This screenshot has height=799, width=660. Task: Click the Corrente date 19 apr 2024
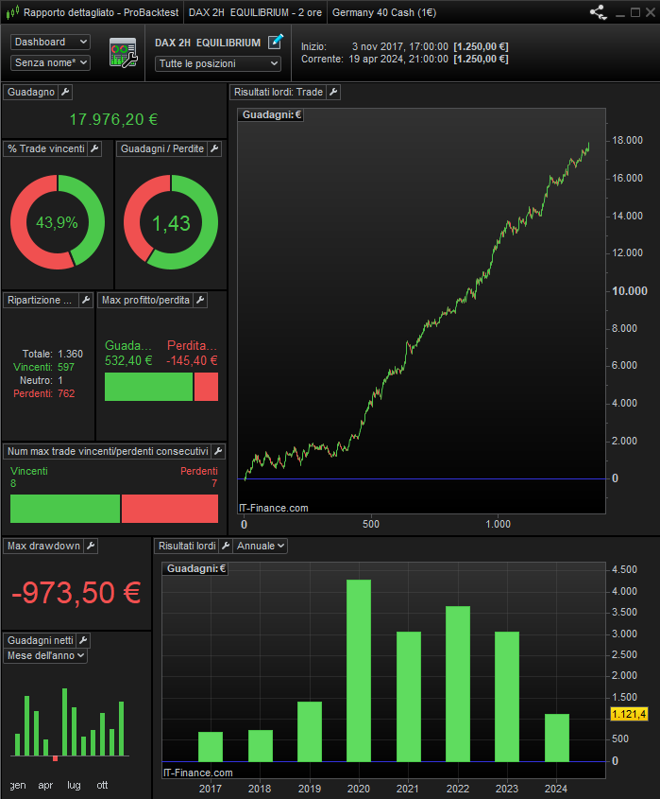[x=398, y=59]
